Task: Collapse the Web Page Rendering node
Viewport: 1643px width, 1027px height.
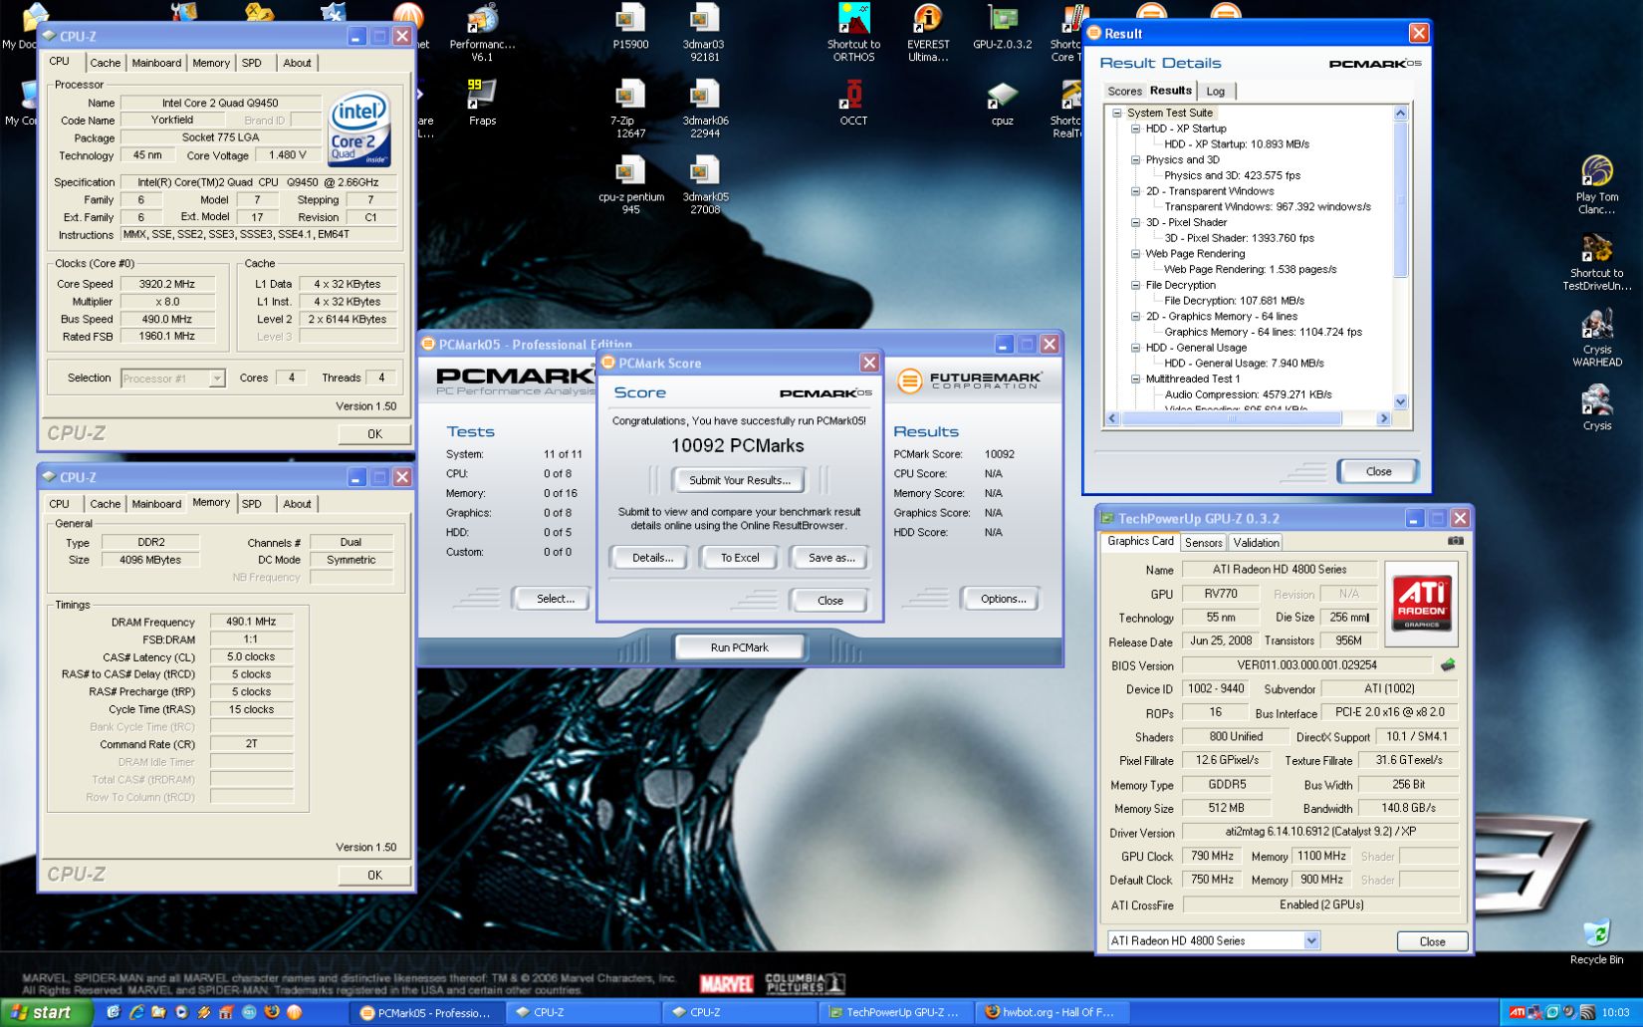Action: (1135, 254)
